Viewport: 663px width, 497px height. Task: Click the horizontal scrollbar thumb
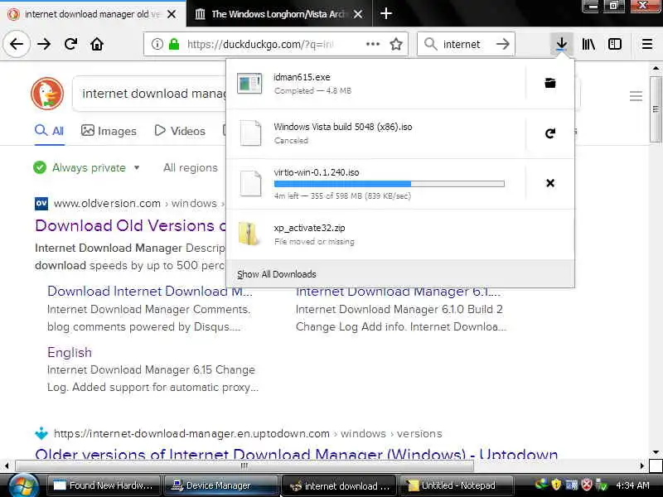point(244,466)
